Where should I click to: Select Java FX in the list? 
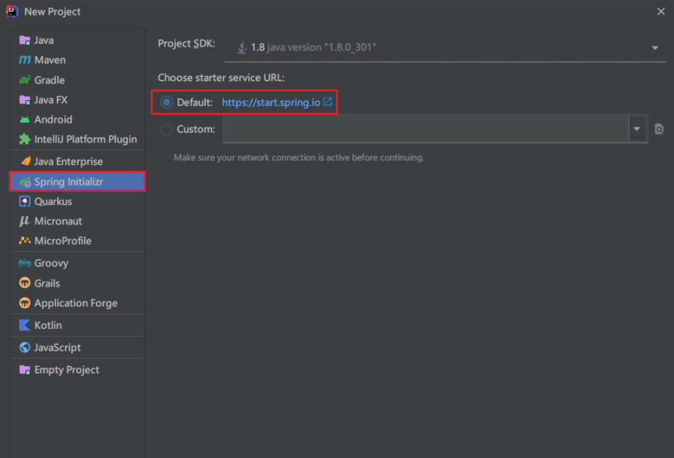(78, 100)
